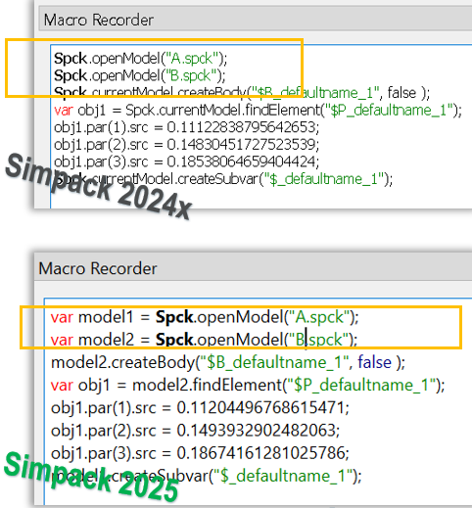Click the Spck.currentModel.createSubvar line
The image size is (472, 508).
tap(223, 179)
